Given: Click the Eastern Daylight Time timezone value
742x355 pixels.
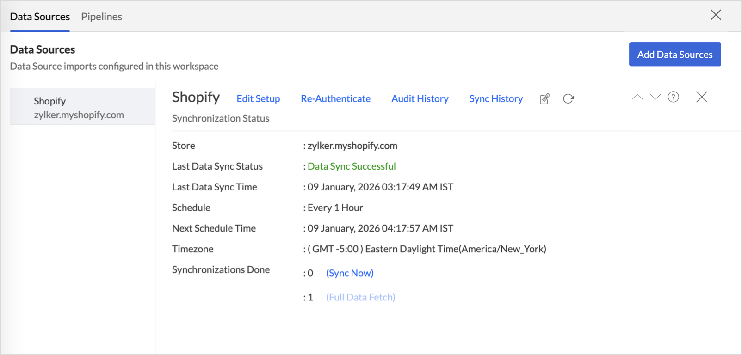Looking at the screenshot, I should coord(427,249).
